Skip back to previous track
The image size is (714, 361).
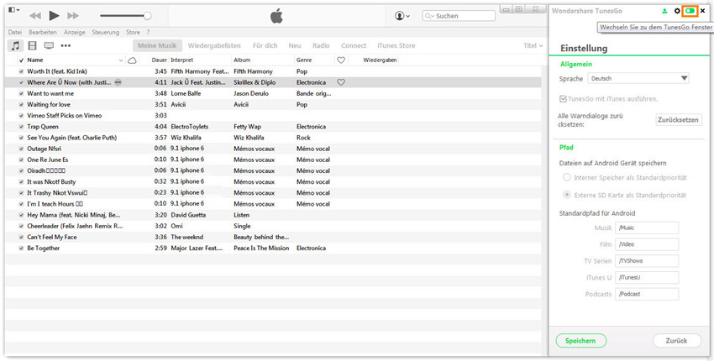[35, 16]
